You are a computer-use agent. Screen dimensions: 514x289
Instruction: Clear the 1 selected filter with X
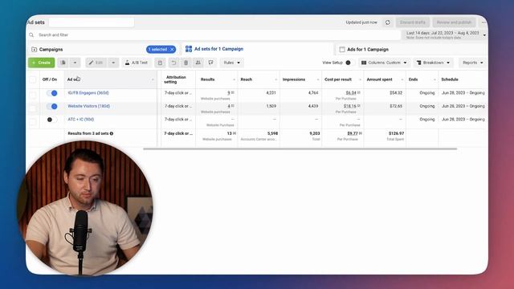pyautogui.click(x=172, y=50)
